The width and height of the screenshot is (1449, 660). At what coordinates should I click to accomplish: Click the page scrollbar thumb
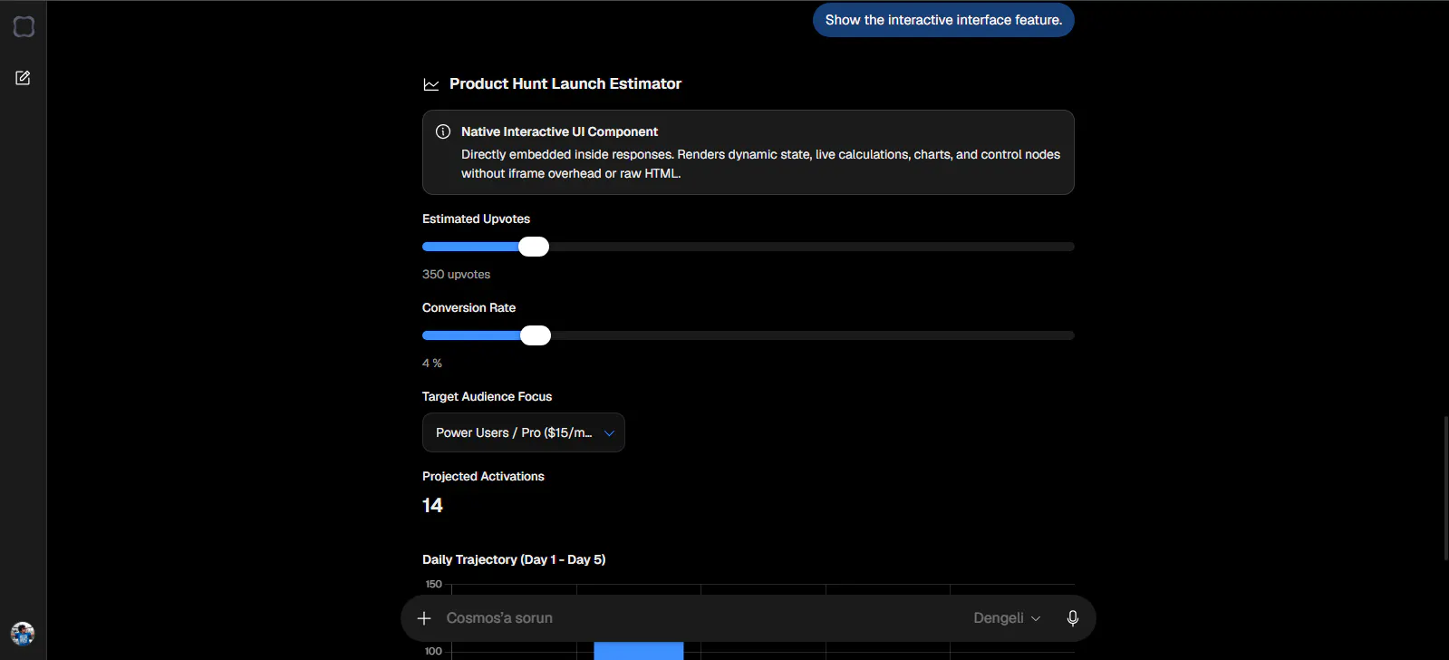point(1445,488)
